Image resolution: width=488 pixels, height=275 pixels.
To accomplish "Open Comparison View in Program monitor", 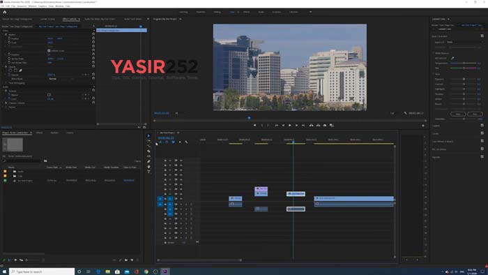I will pyautogui.click(x=331, y=125).
